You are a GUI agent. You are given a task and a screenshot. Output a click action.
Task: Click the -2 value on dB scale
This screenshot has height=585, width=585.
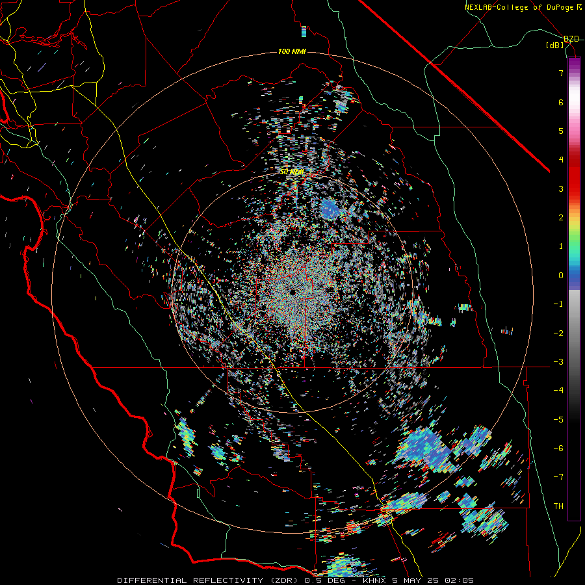tap(558, 333)
